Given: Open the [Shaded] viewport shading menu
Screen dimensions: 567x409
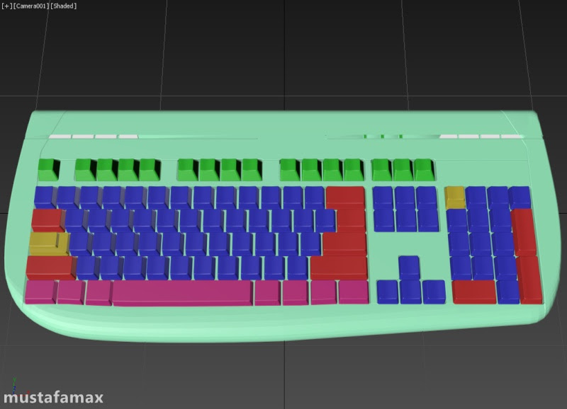Looking at the screenshot, I should [x=63, y=6].
